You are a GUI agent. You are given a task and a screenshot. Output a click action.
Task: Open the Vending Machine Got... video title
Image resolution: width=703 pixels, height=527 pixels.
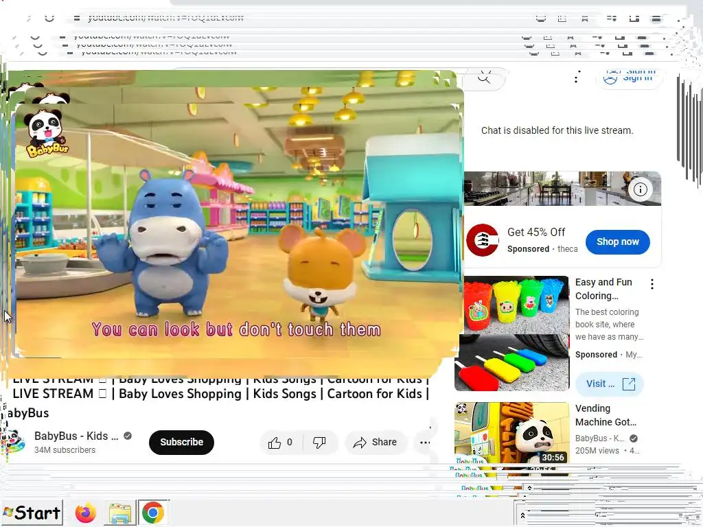click(606, 415)
